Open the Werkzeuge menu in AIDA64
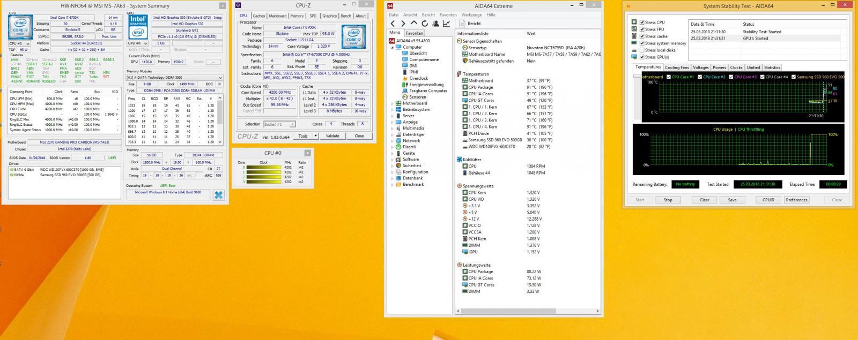This screenshot has height=340, width=858. (471, 15)
